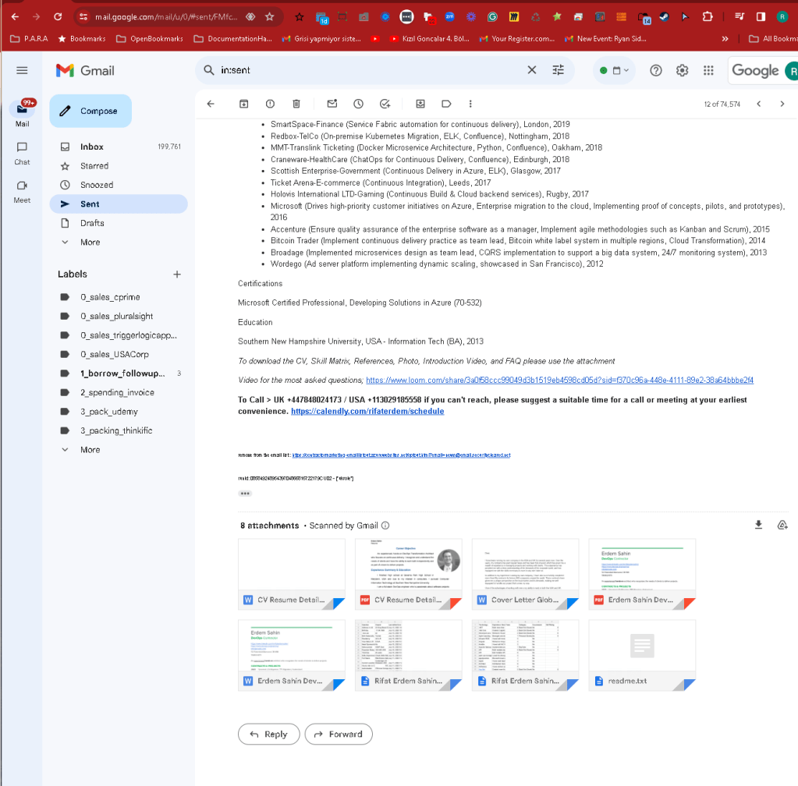This screenshot has height=786, width=798.
Task: Open Chrome side panel icon
Action: pos(761,17)
